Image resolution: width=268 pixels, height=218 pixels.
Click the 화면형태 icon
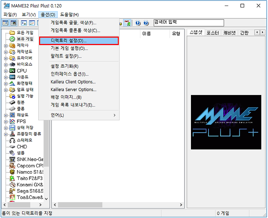(12, 83)
